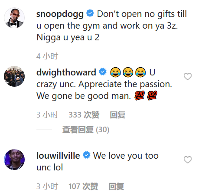
Task: Reply to dwighthoward's comment via 回复
Action: click(117, 115)
